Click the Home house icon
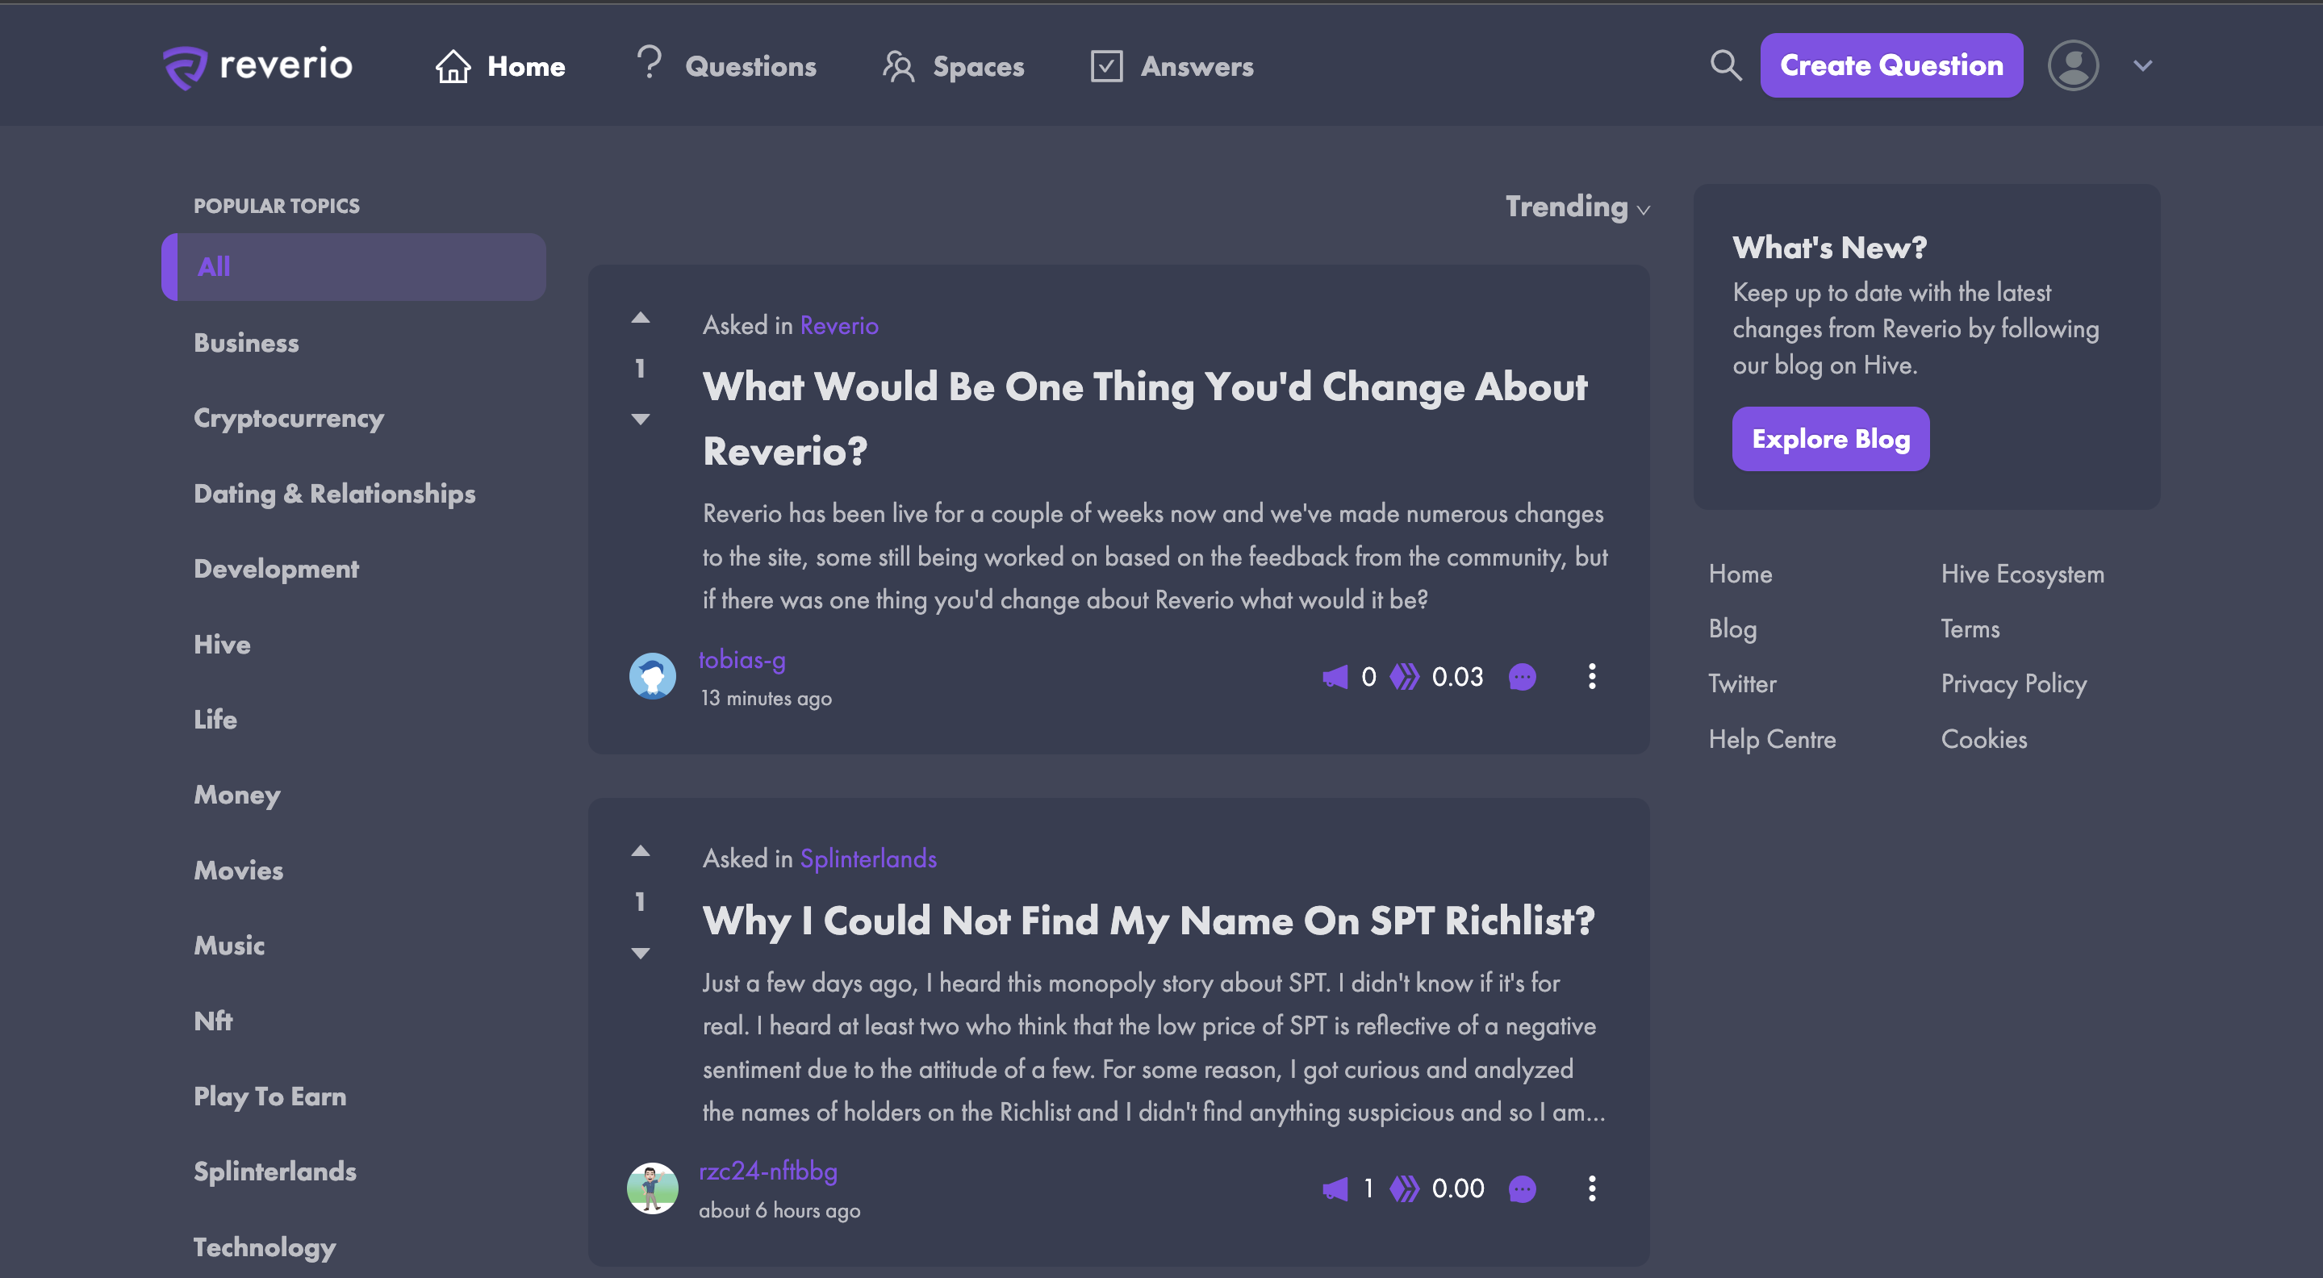 point(453,66)
